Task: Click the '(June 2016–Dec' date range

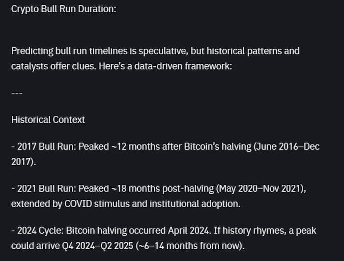Action: point(287,146)
